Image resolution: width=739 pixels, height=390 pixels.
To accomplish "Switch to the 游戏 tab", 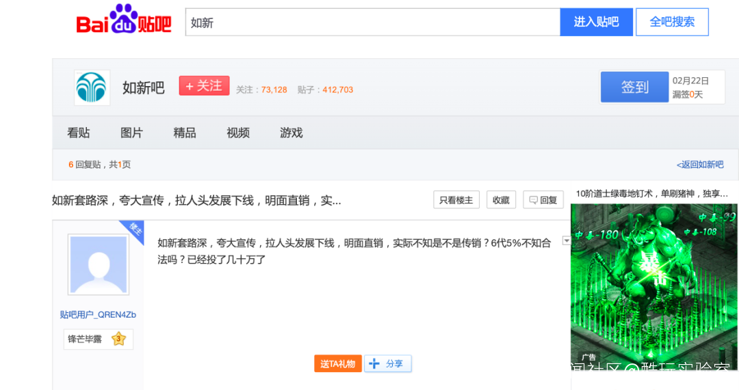I will coord(291,133).
